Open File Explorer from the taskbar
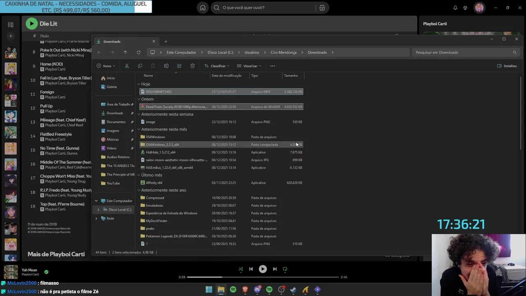Image resolution: width=526 pixels, height=296 pixels. coord(221,289)
